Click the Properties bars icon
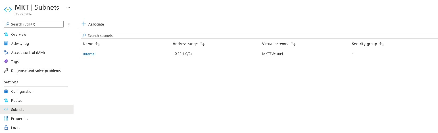 (6, 119)
